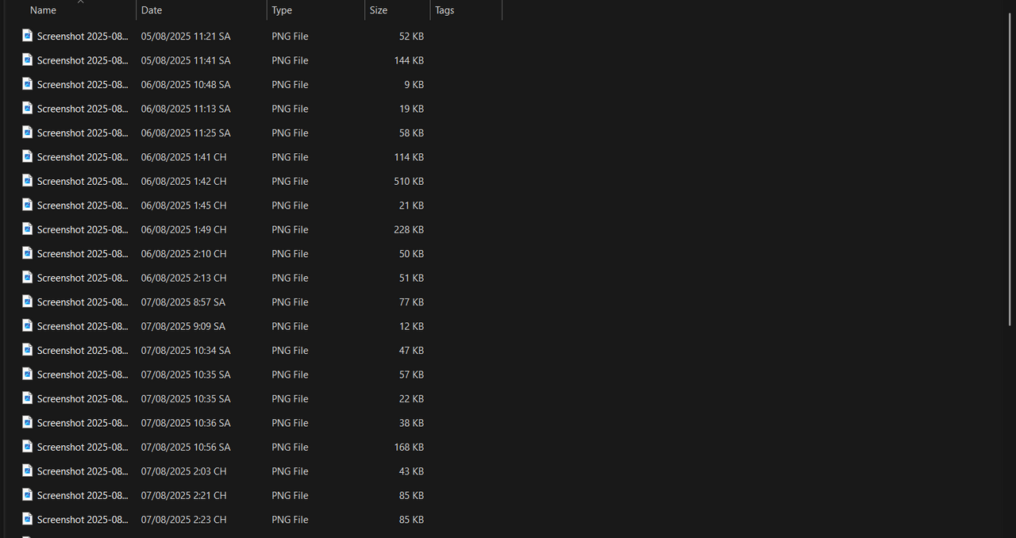Viewport: 1016px width, 538px height.
Task: Click the vertical scrollbar thumb on the right
Action: [x=1010, y=159]
